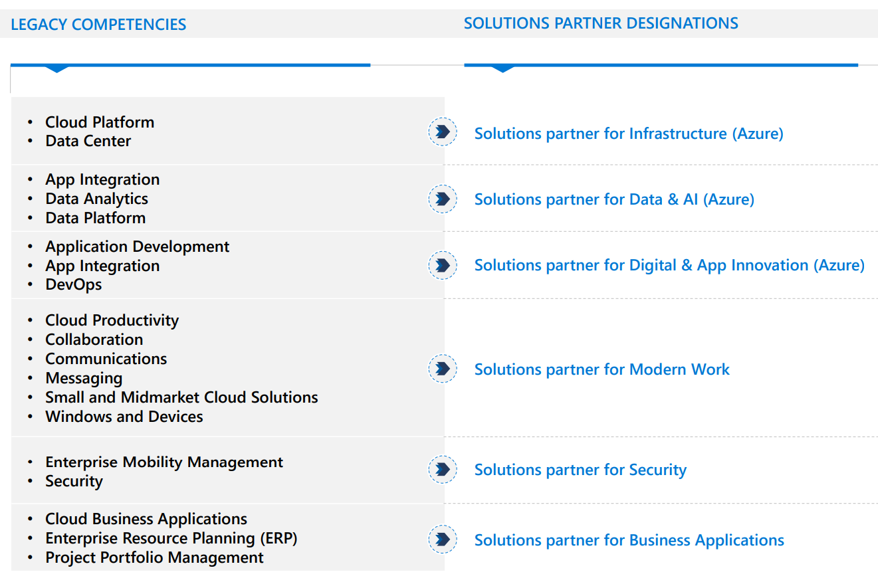Select Small and Midmarket Cloud Solutions item
The image size is (878, 588).
[x=181, y=397]
